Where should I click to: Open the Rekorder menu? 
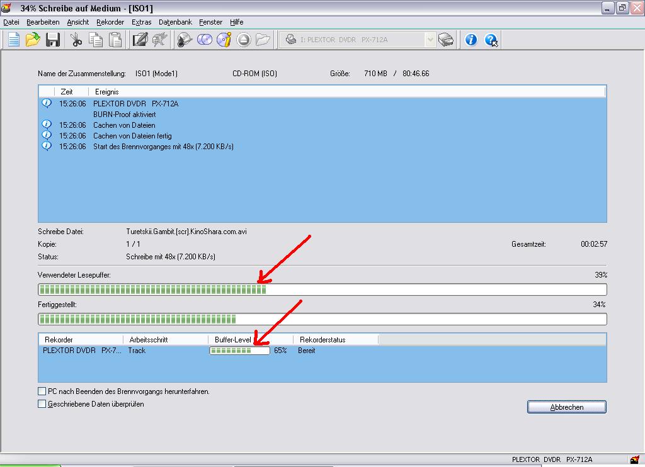pos(110,22)
